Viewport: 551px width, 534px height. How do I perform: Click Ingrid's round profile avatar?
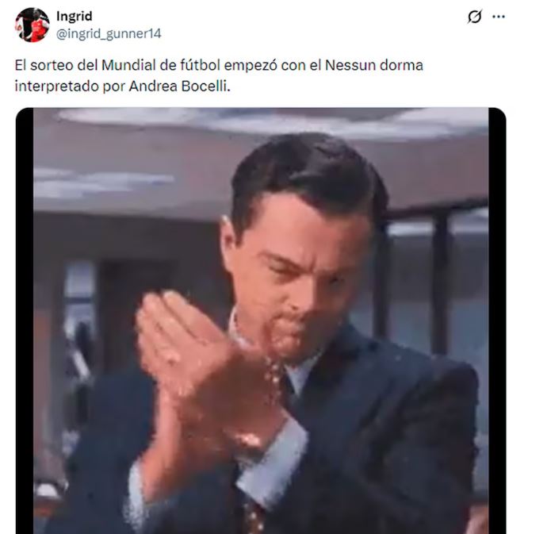point(33,25)
